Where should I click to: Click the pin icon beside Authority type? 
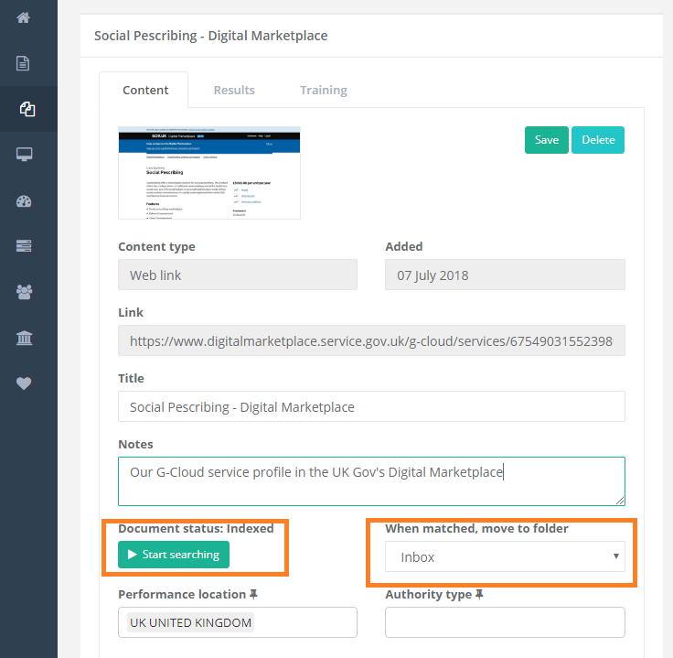(479, 594)
